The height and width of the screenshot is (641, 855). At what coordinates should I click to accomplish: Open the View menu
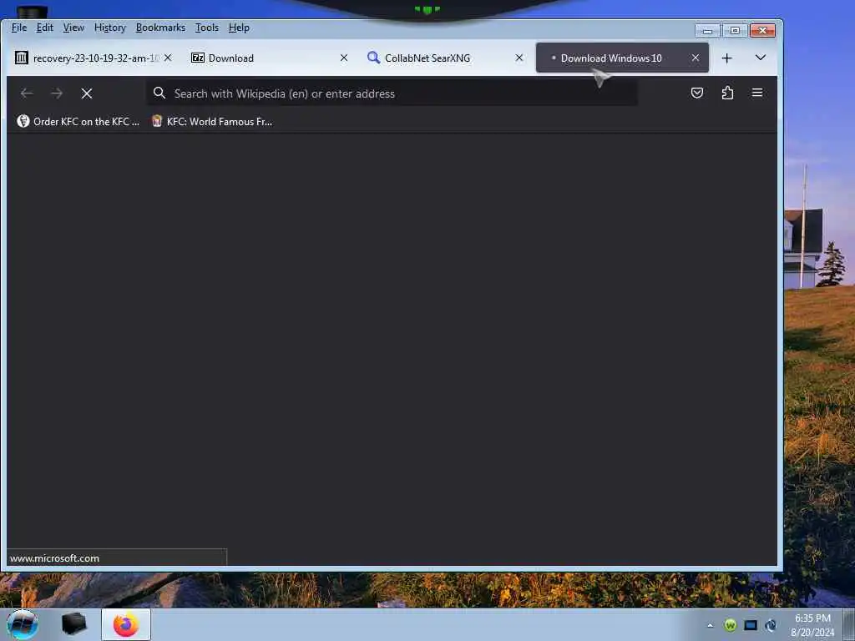(x=73, y=28)
